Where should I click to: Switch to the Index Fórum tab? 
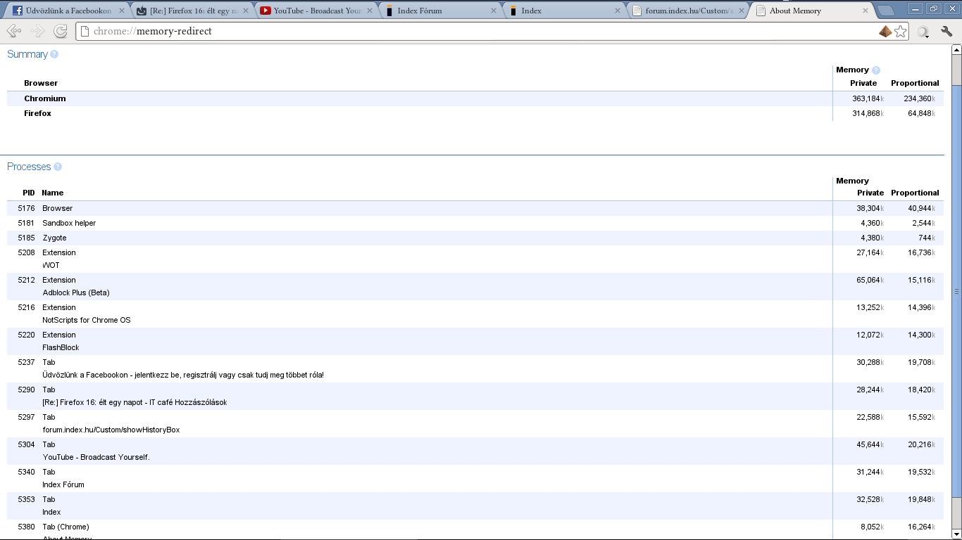(x=439, y=11)
